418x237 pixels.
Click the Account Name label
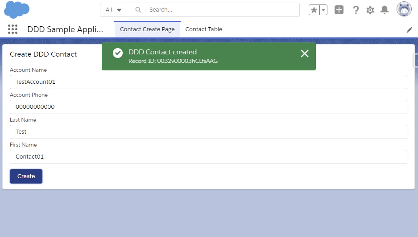click(28, 70)
